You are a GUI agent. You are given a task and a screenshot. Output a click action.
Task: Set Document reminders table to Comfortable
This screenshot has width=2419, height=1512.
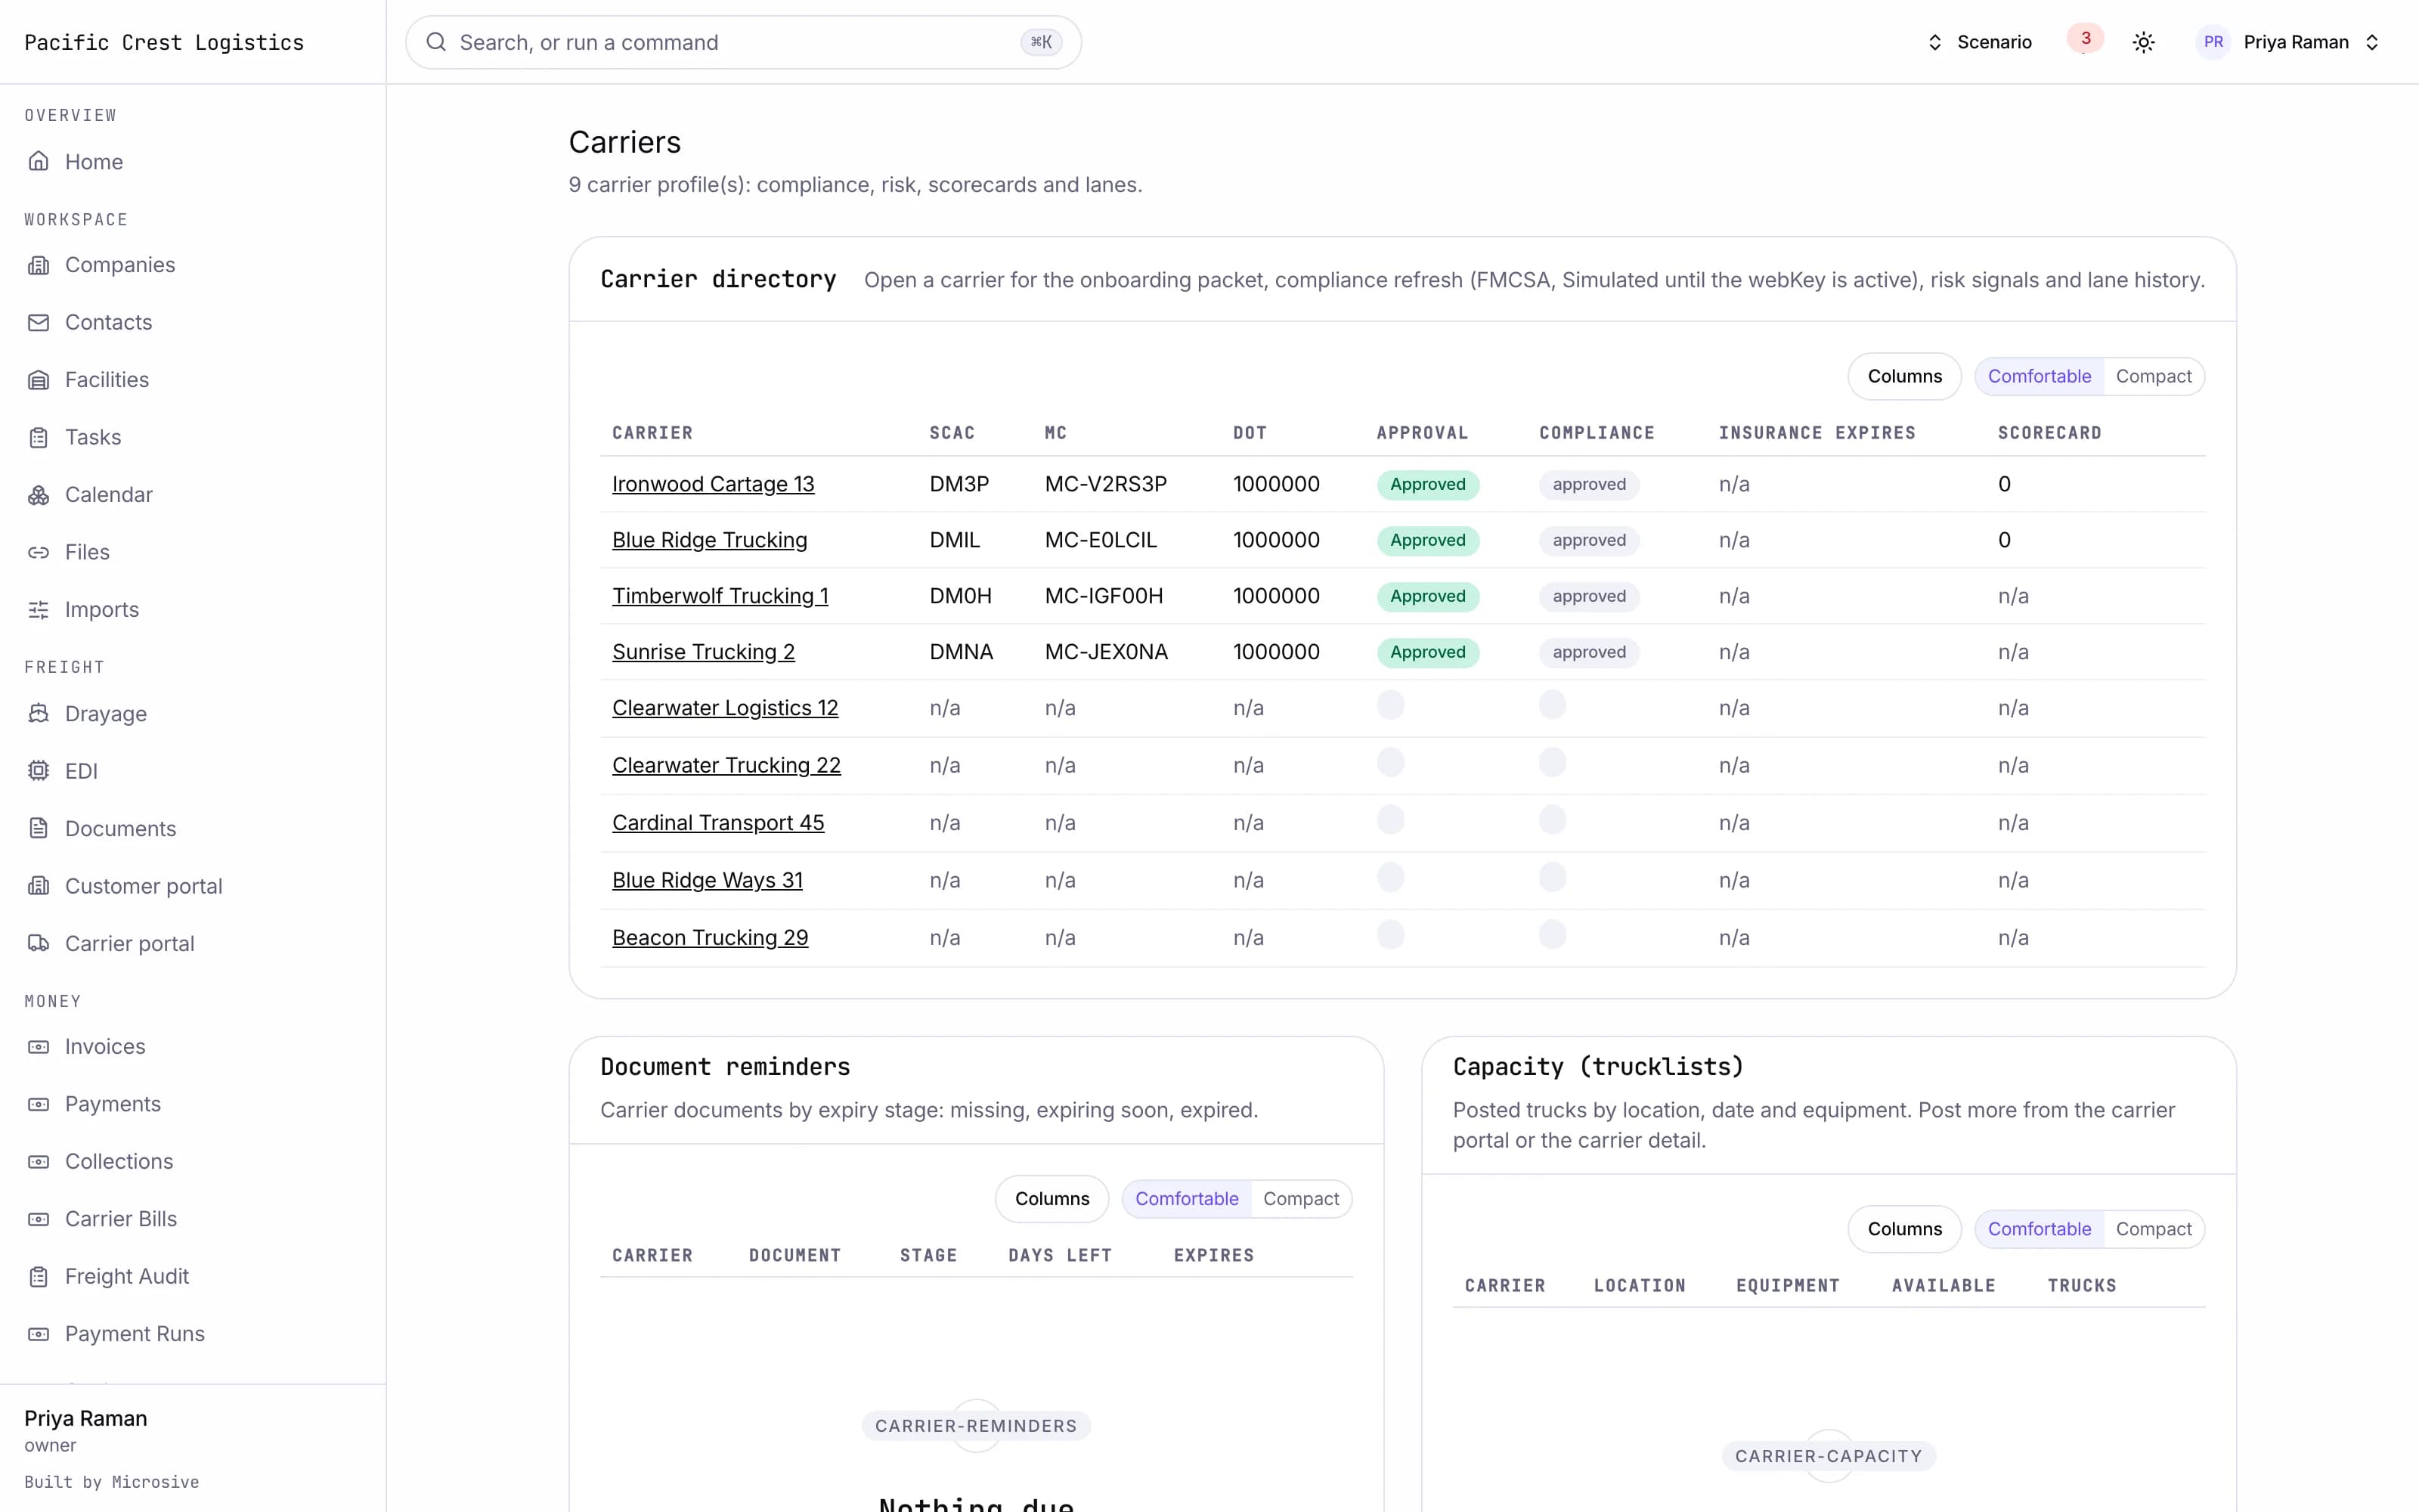point(1187,1199)
